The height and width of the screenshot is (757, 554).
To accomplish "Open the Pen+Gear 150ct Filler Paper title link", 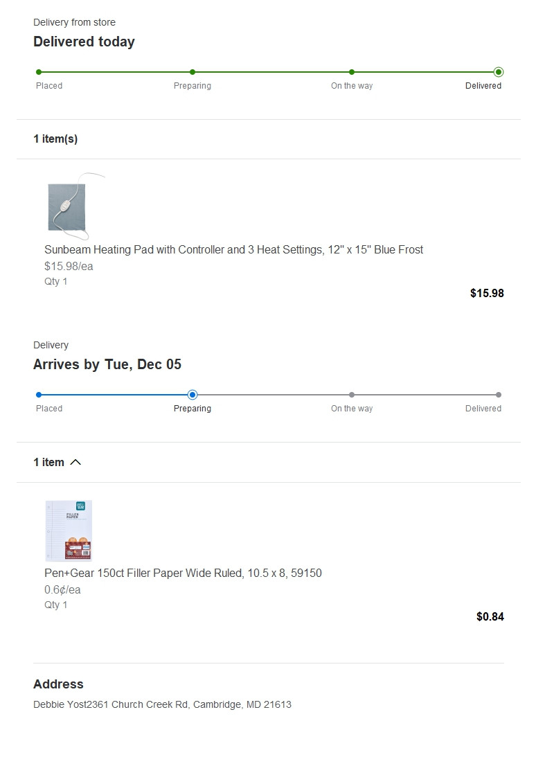I will (x=183, y=573).
